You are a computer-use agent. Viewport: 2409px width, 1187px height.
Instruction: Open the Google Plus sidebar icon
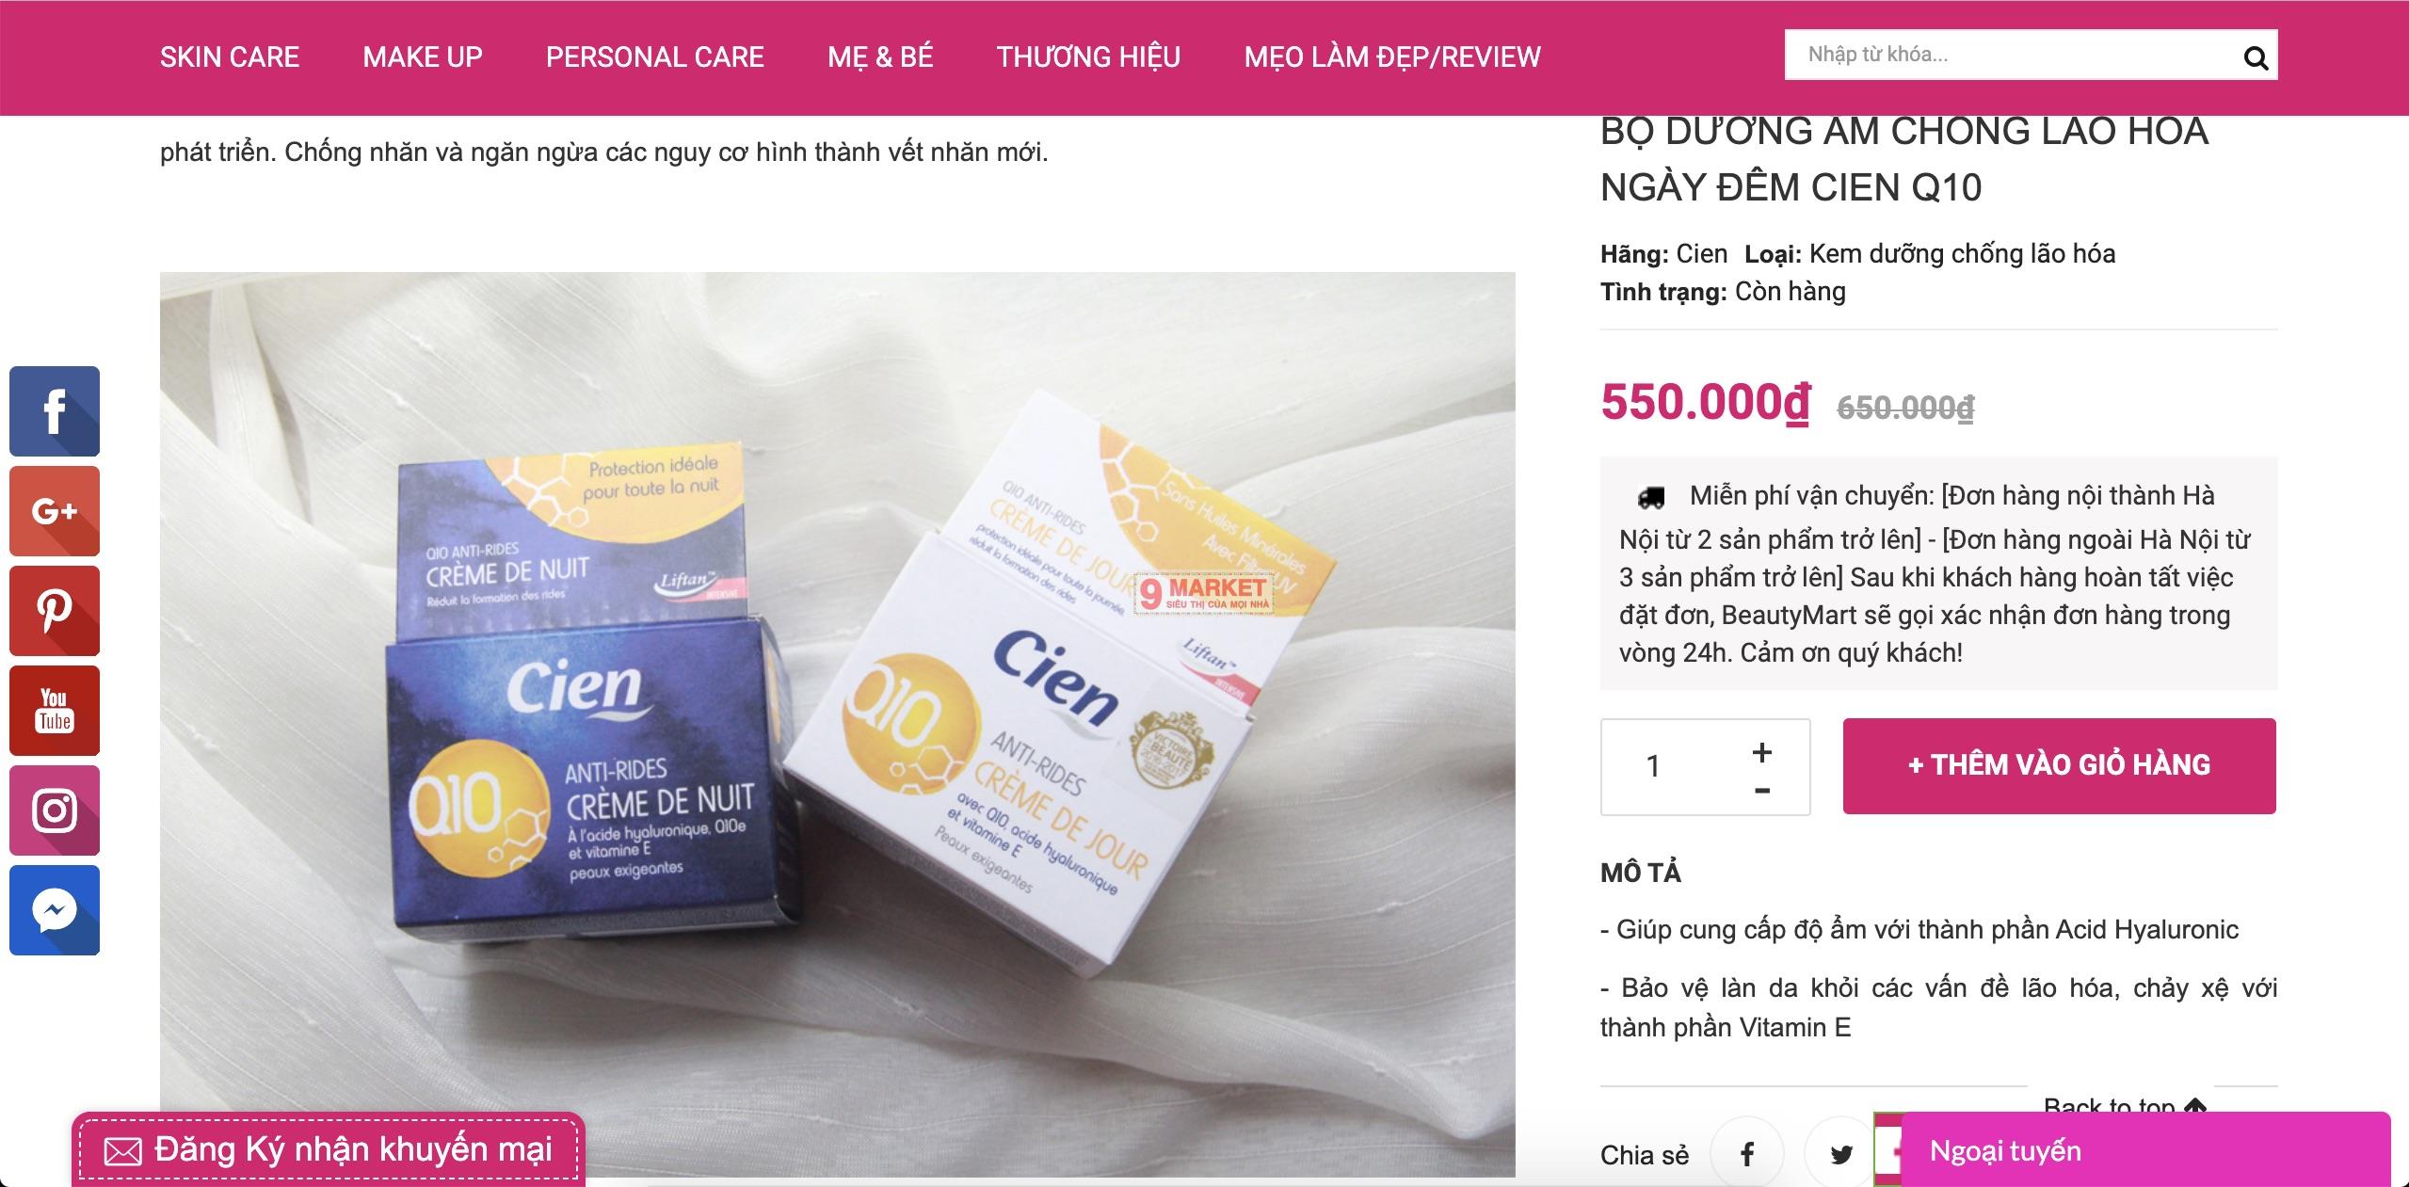point(55,511)
